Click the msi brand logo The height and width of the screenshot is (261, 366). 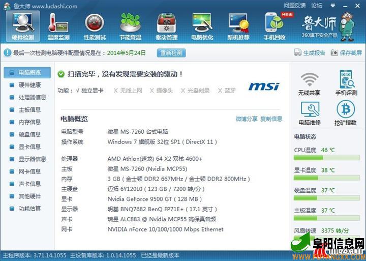pyautogui.click(x=264, y=86)
